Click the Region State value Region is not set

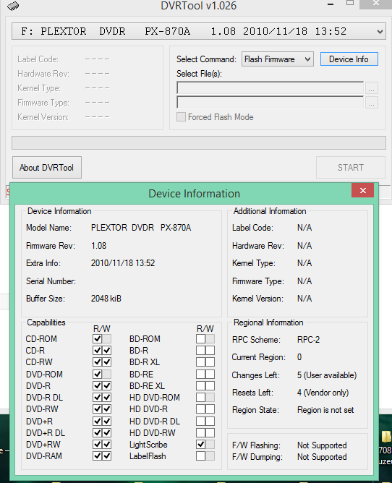[x=325, y=410]
